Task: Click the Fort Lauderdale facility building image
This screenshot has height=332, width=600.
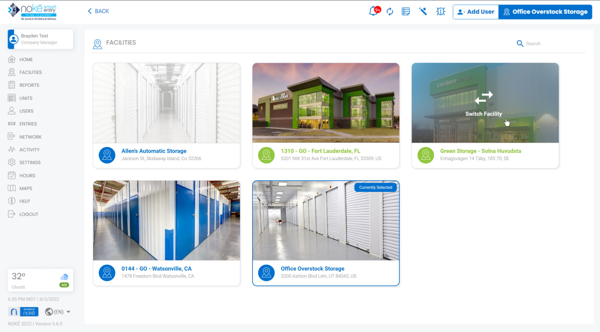Action: (x=326, y=103)
